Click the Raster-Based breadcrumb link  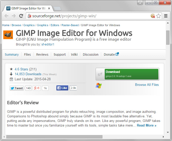(70, 25)
